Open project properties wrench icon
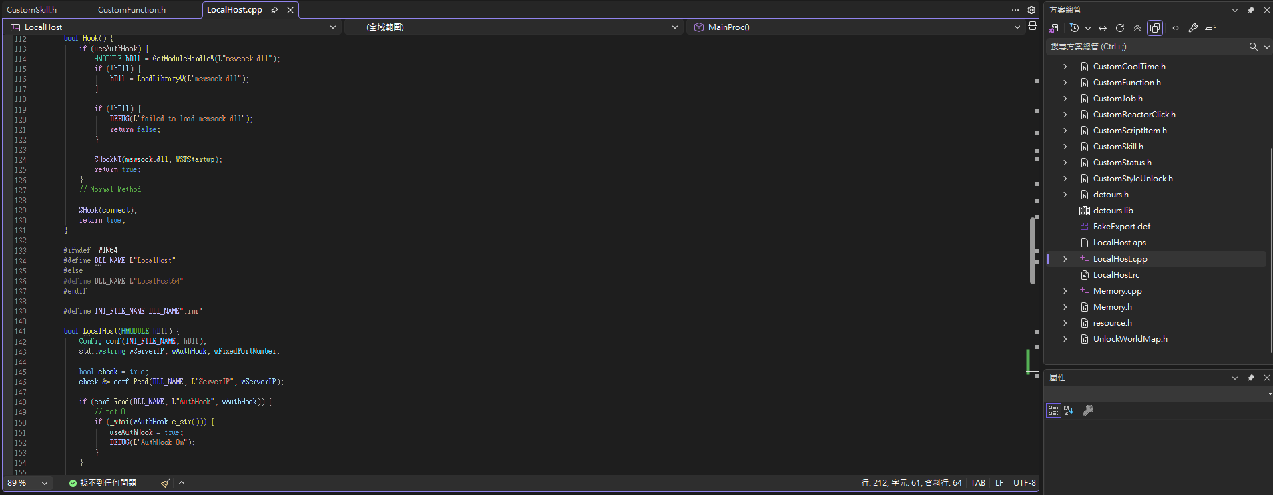This screenshot has width=1273, height=495. [1193, 28]
